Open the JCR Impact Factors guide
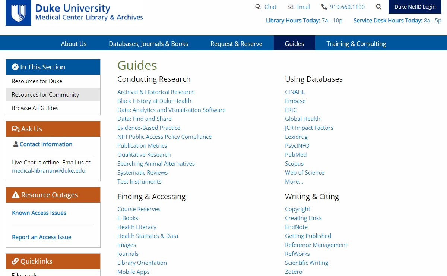Image resolution: width=447 pixels, height=276 pixels. pos(309,128)
